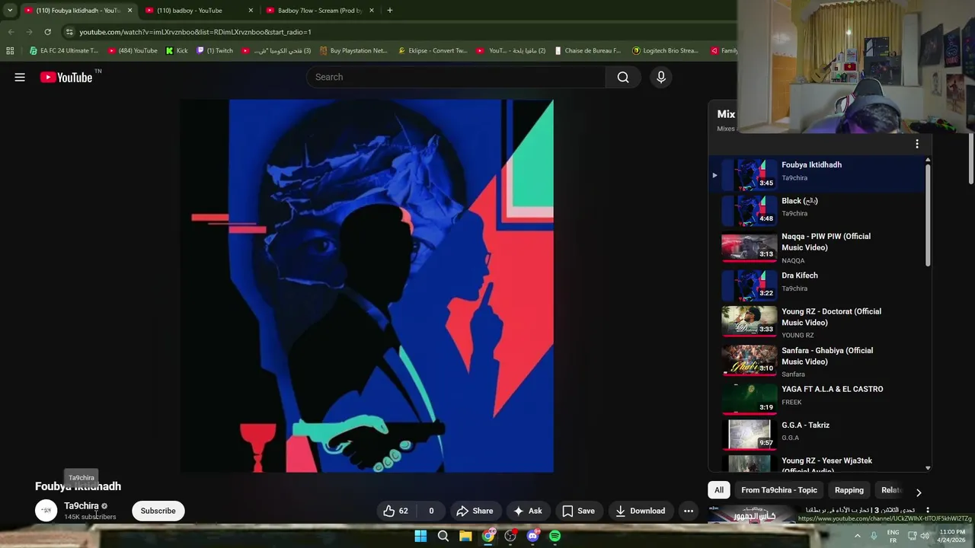
Task: Play Naqqa - PIW PIW thumbnail
Action: (749, 247)
